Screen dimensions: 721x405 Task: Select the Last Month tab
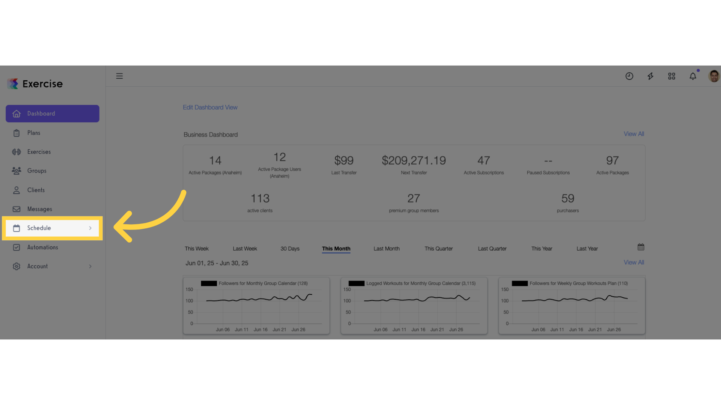(386, 249)
